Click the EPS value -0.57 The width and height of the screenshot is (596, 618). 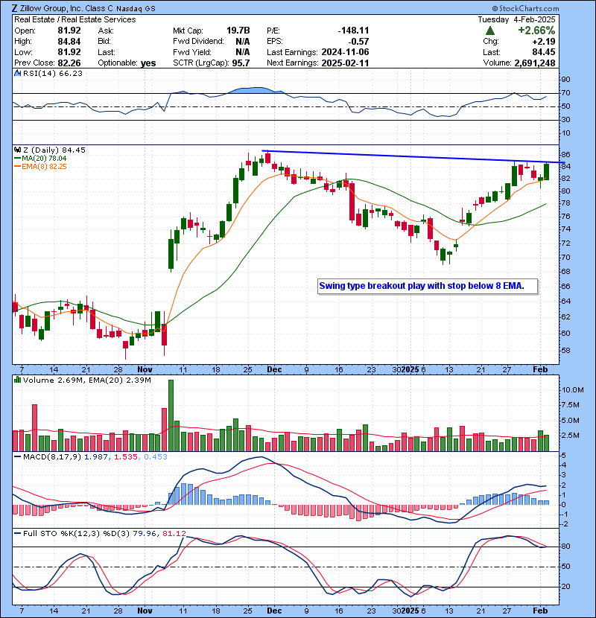359,42
